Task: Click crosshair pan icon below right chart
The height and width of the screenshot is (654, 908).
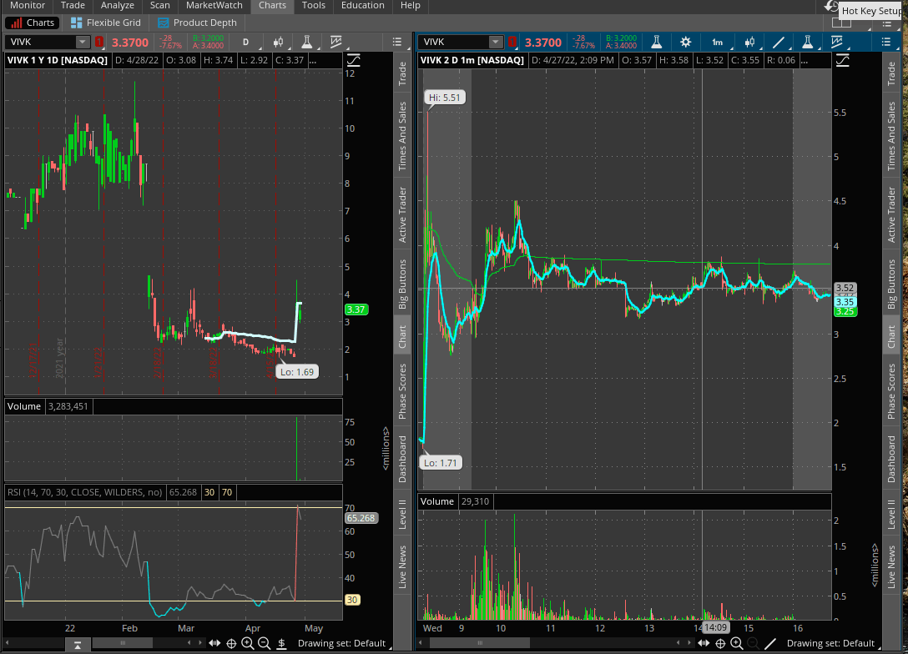Action: [x=720, y=644]
